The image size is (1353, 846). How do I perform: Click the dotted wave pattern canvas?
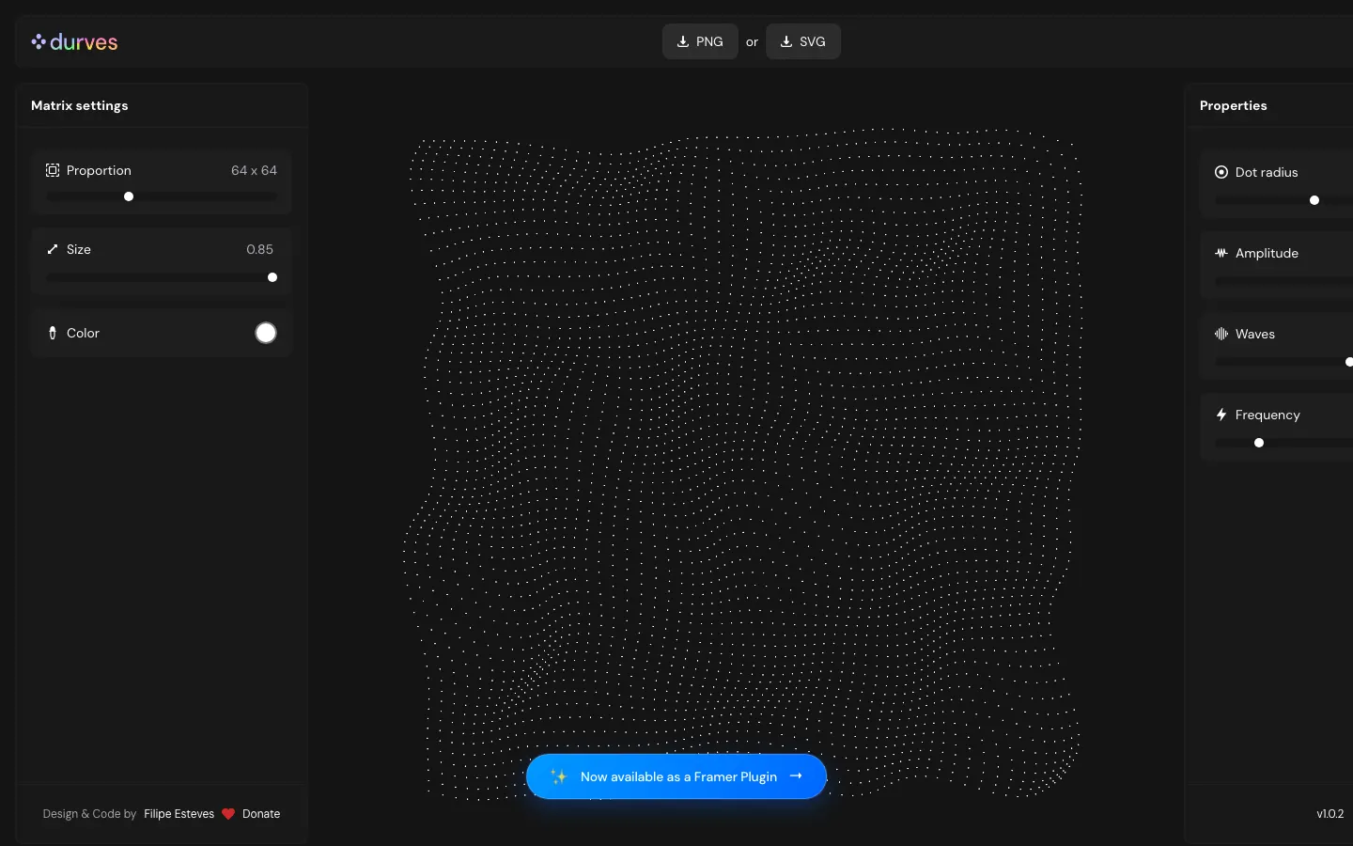tap(742, 451)
